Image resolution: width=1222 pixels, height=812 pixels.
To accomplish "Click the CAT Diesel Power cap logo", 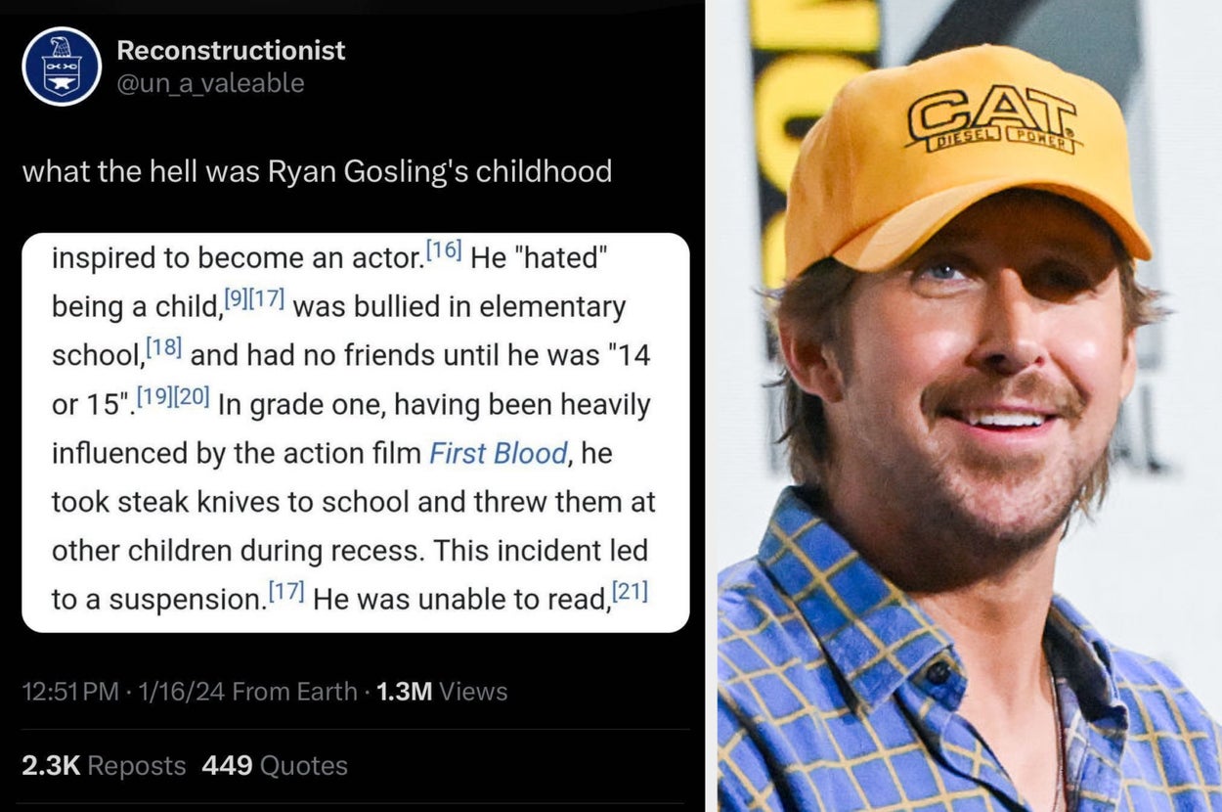I will coord(990,120).
